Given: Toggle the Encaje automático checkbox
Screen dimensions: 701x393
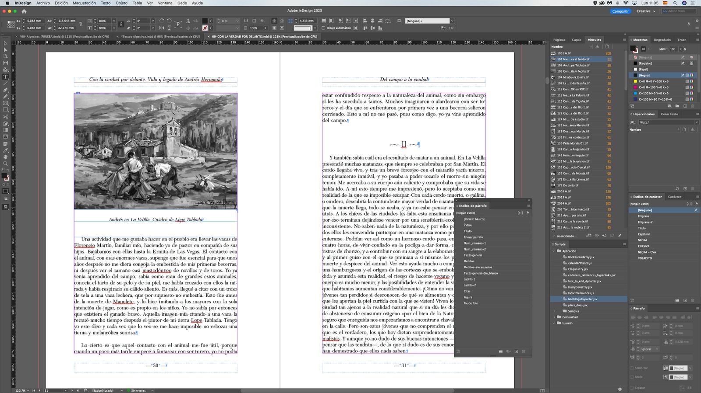Looking at the screenshot, I should [x=323, y=28].
